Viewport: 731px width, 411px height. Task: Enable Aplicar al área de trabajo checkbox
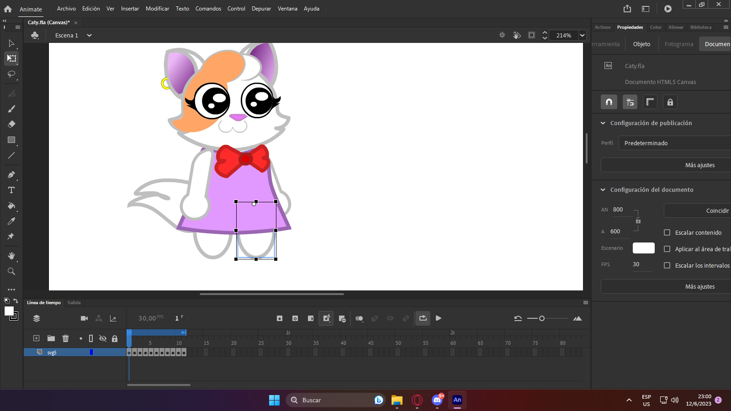(x=667, y=249)
